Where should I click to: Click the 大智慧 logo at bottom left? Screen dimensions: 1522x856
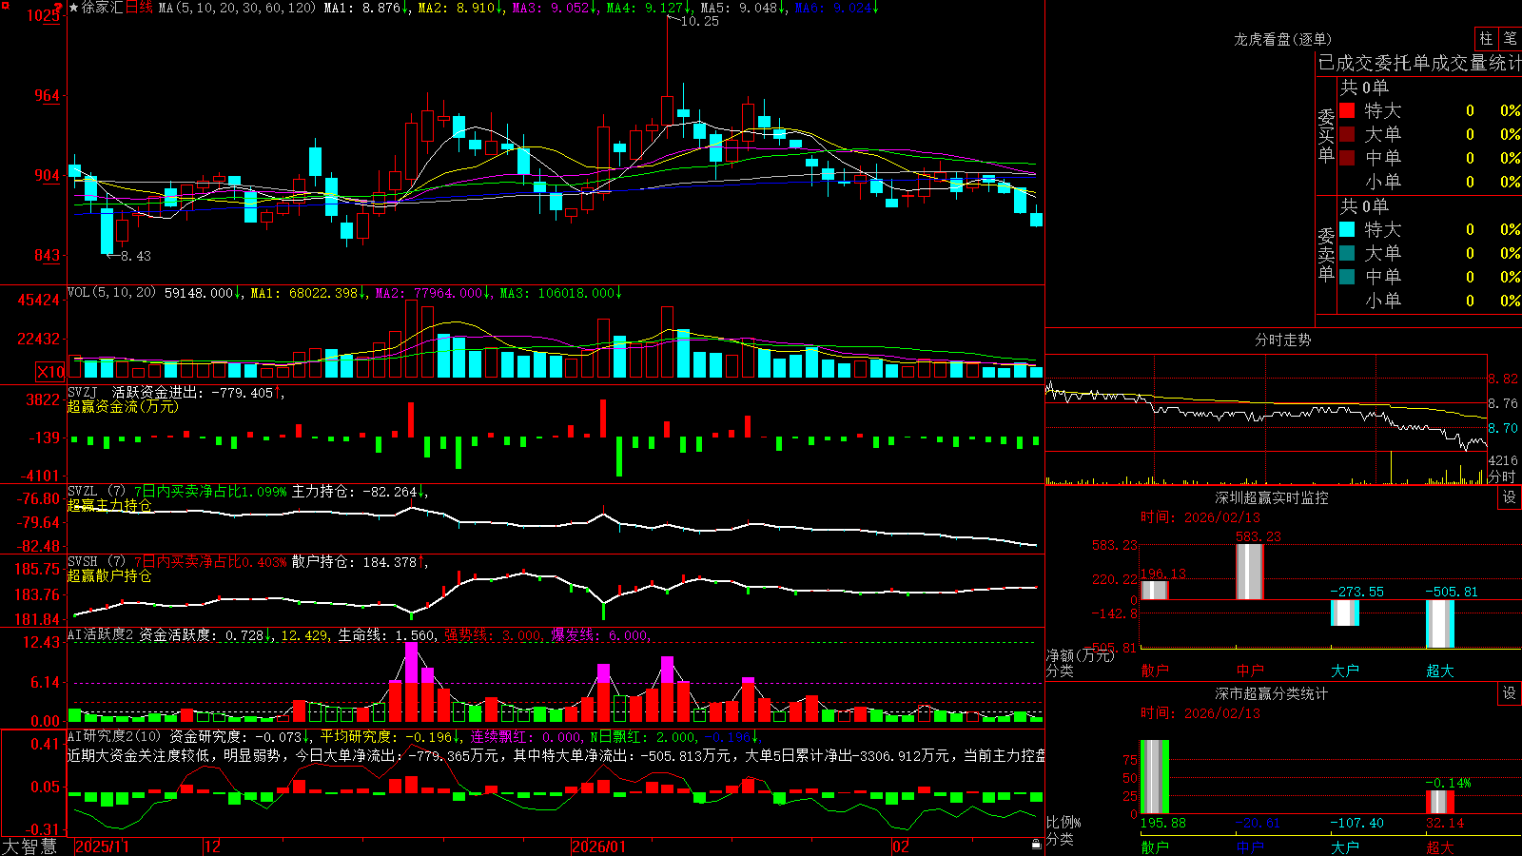pyautogui.click(x=29, y=846)
